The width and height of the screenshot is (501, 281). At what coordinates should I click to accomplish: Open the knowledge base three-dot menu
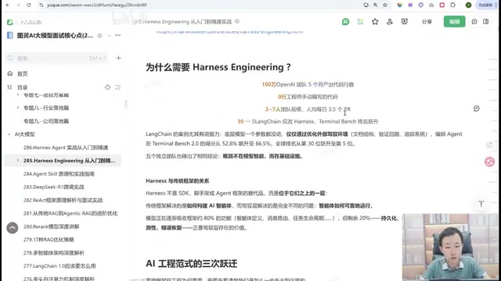[x=118, y=35]
